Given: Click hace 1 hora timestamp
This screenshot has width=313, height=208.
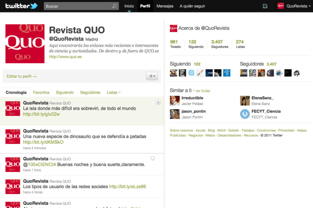Looking at the screenshot, I should click(x=32, y=170).
